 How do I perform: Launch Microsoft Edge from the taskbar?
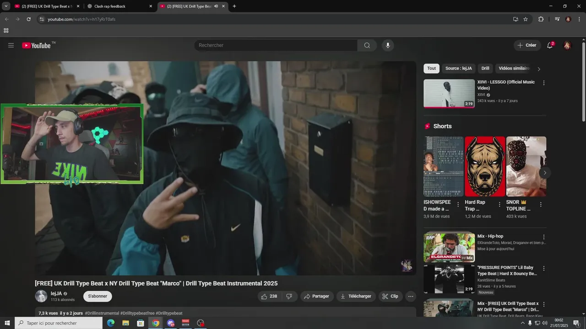click(111, 323)
